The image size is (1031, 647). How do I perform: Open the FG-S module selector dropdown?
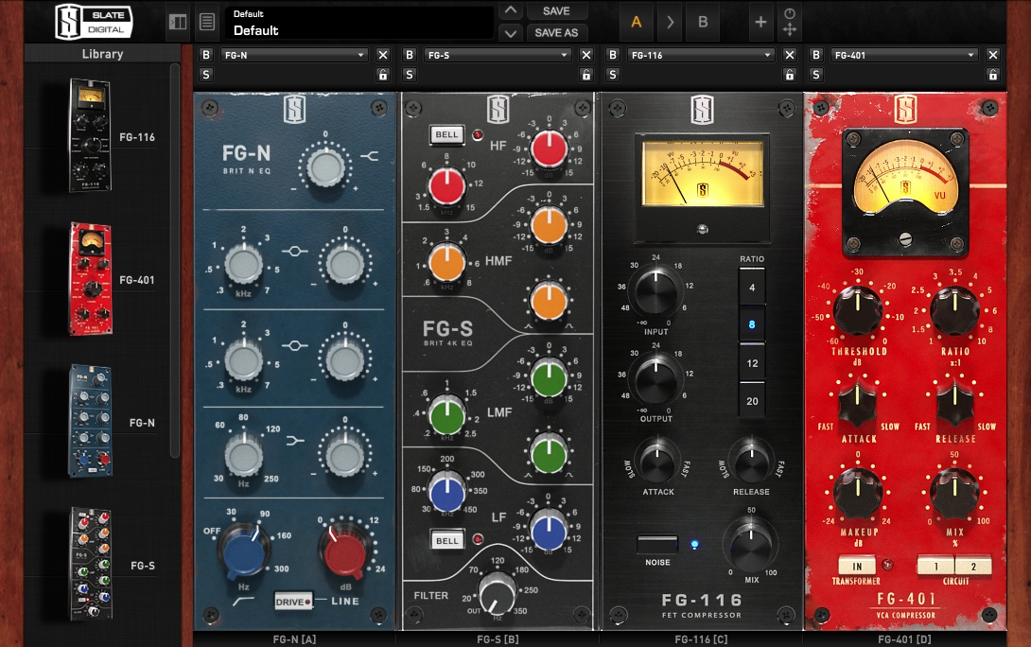[498, 55]
